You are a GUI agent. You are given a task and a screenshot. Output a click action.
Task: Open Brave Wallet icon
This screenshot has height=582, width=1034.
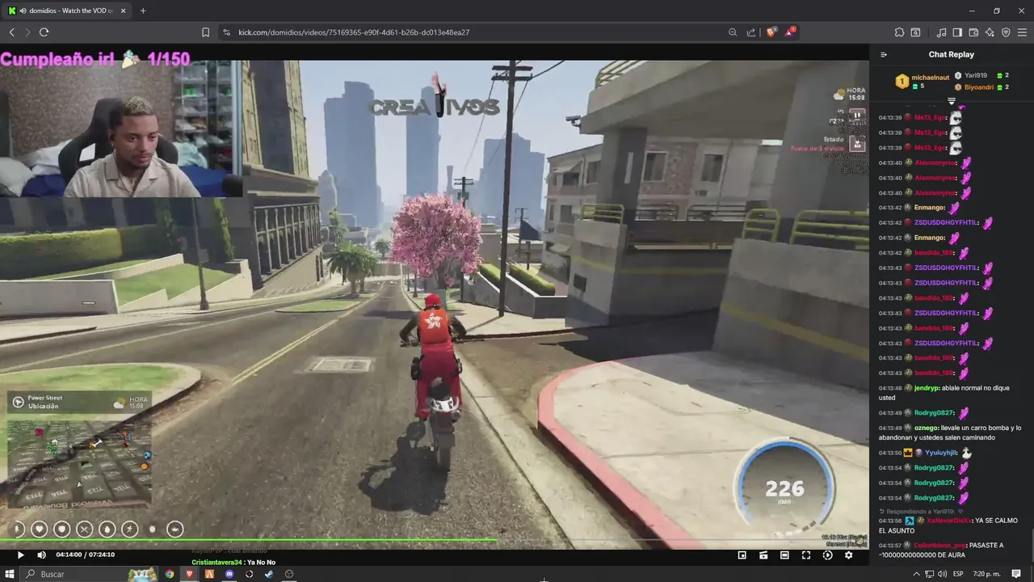click(973, 32)
